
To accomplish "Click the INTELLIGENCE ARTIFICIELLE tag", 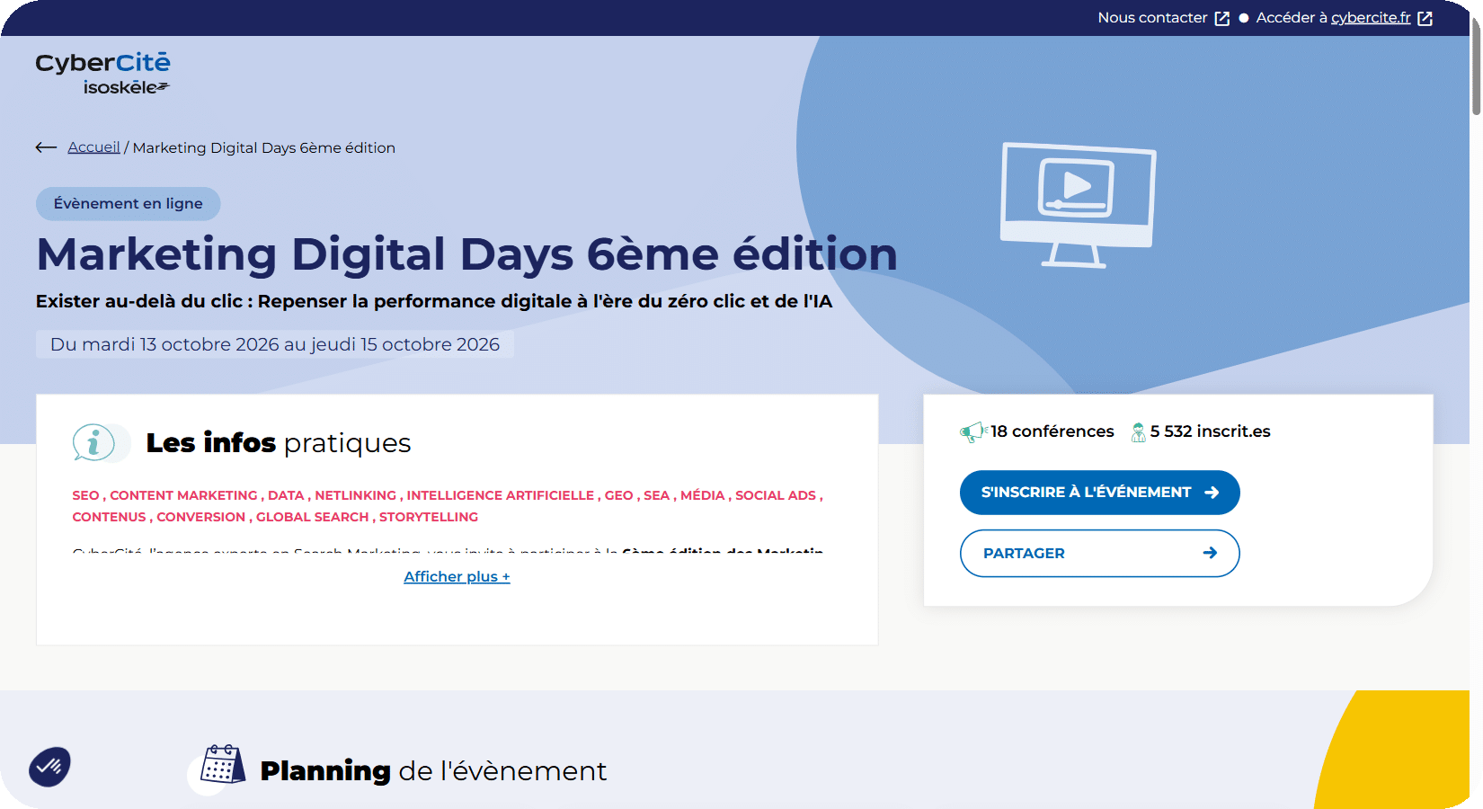I will click(x=501, y=495).
